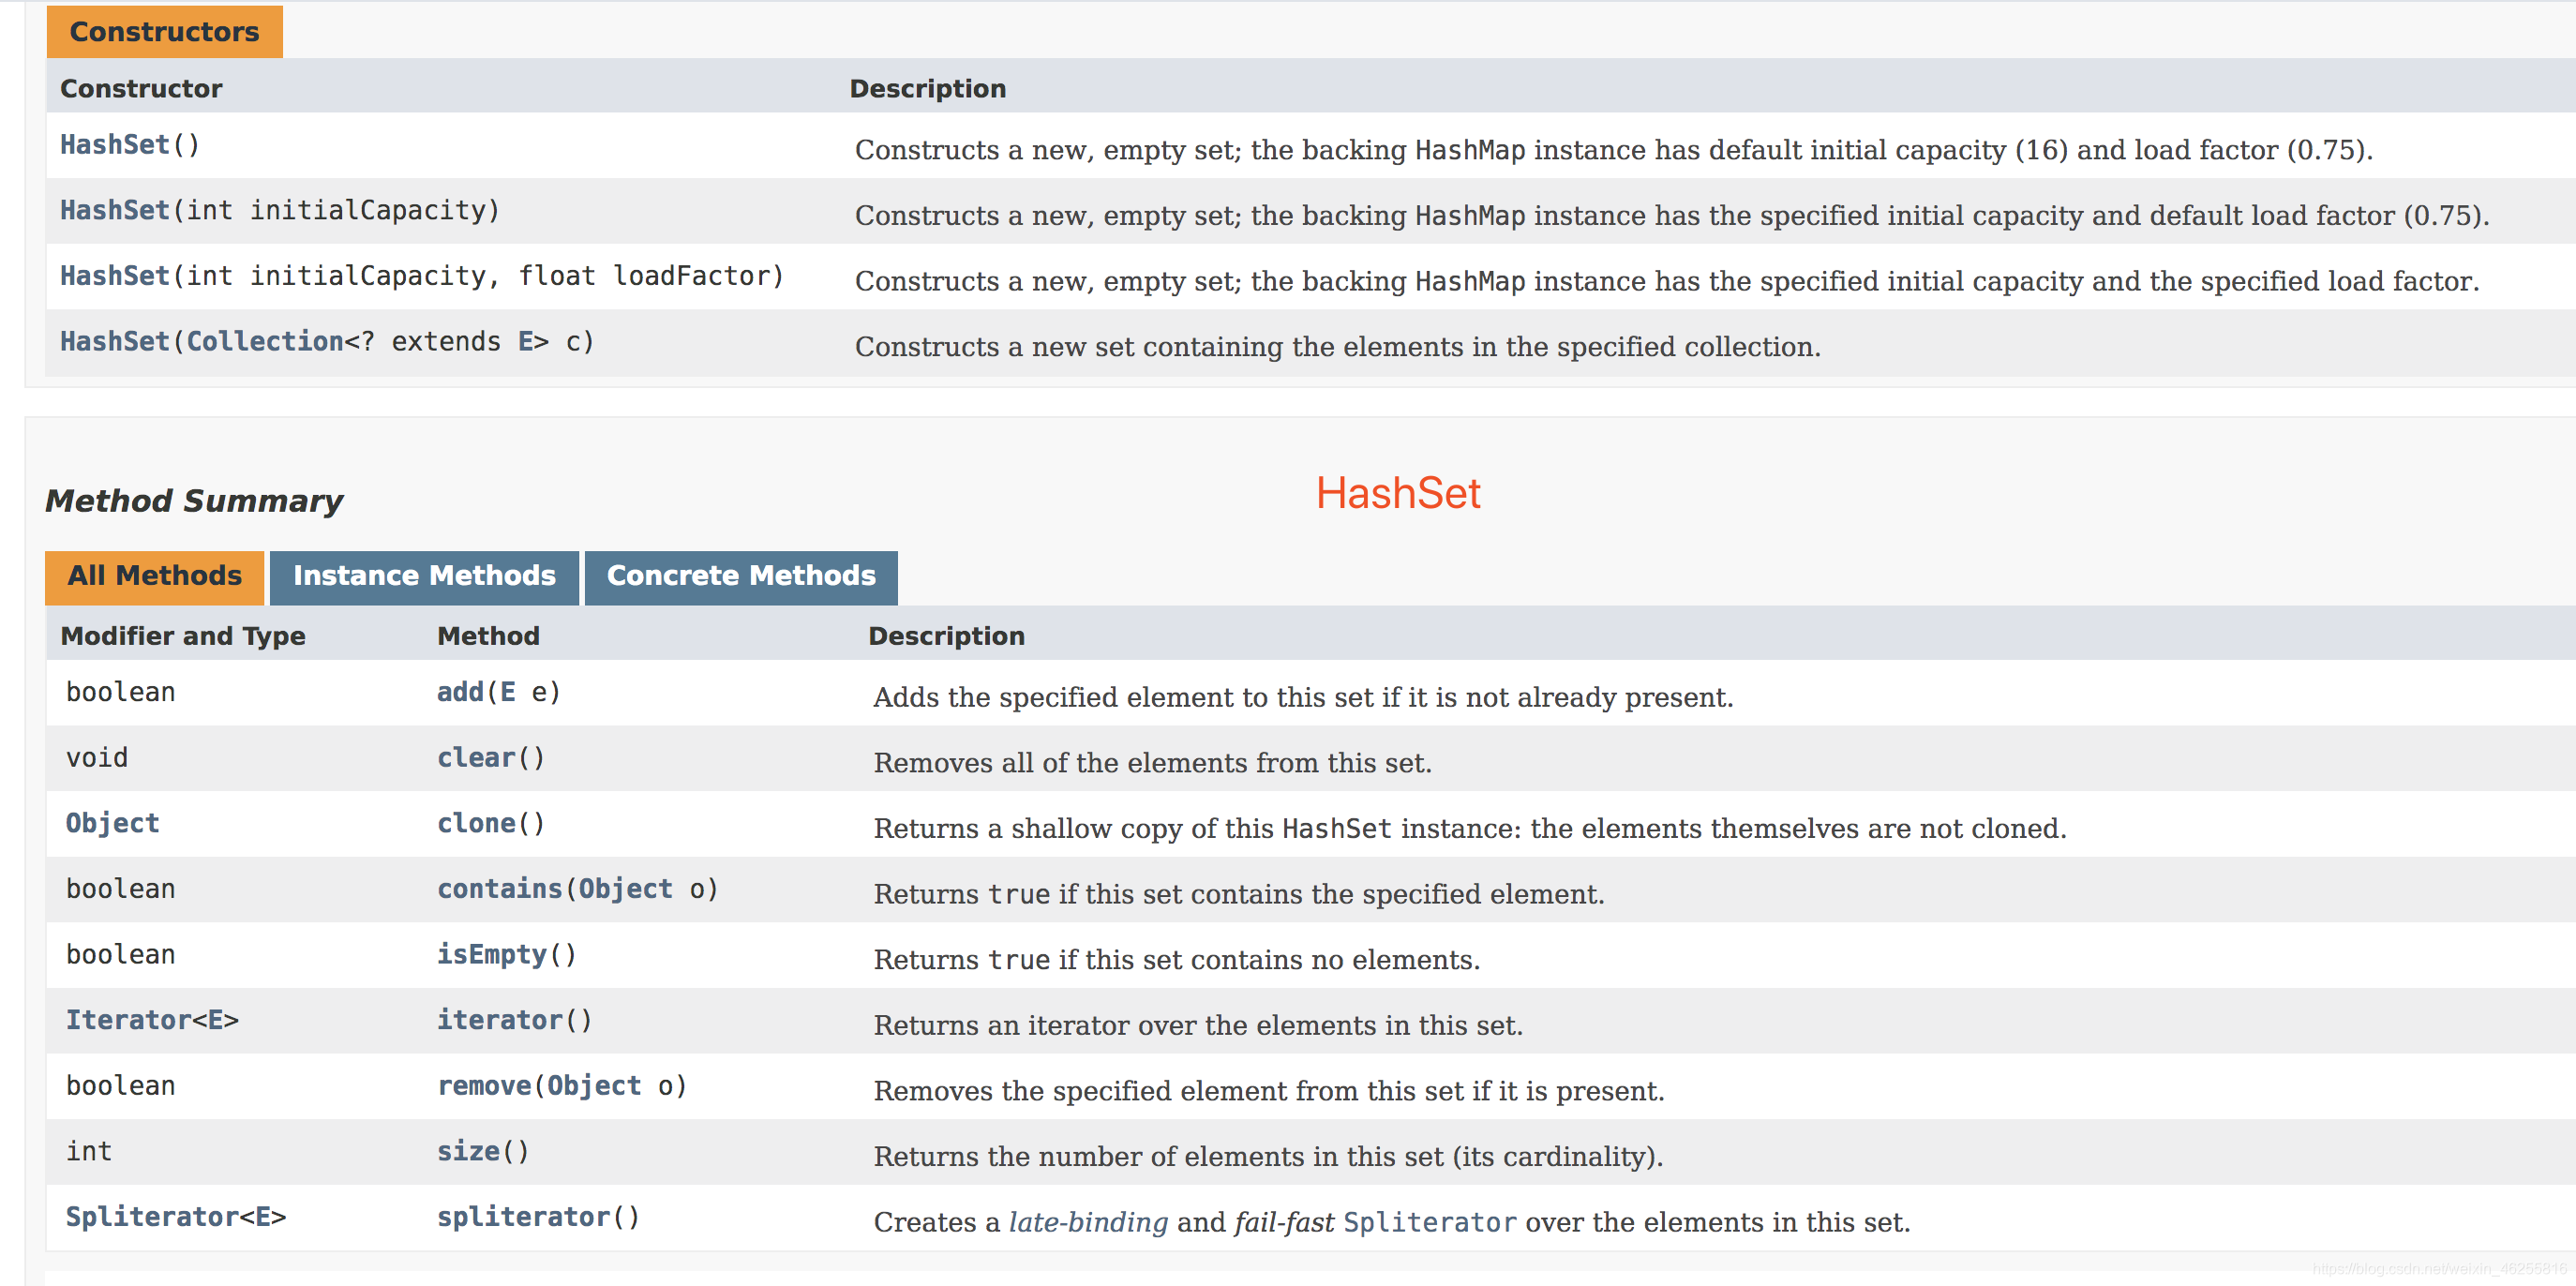Follow the E type parameter in HashSet(Collection)
Screen dimensions: 2576x1286
coord(525,342)
